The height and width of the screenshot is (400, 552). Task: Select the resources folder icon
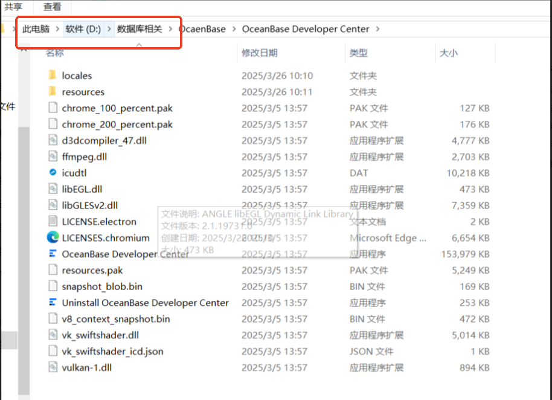click(53, 91)
